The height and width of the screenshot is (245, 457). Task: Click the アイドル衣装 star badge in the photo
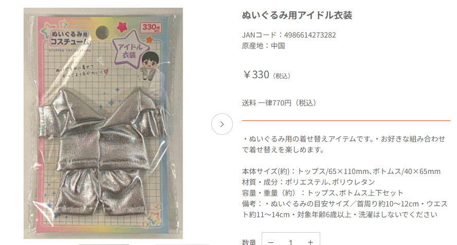point(130,50)
